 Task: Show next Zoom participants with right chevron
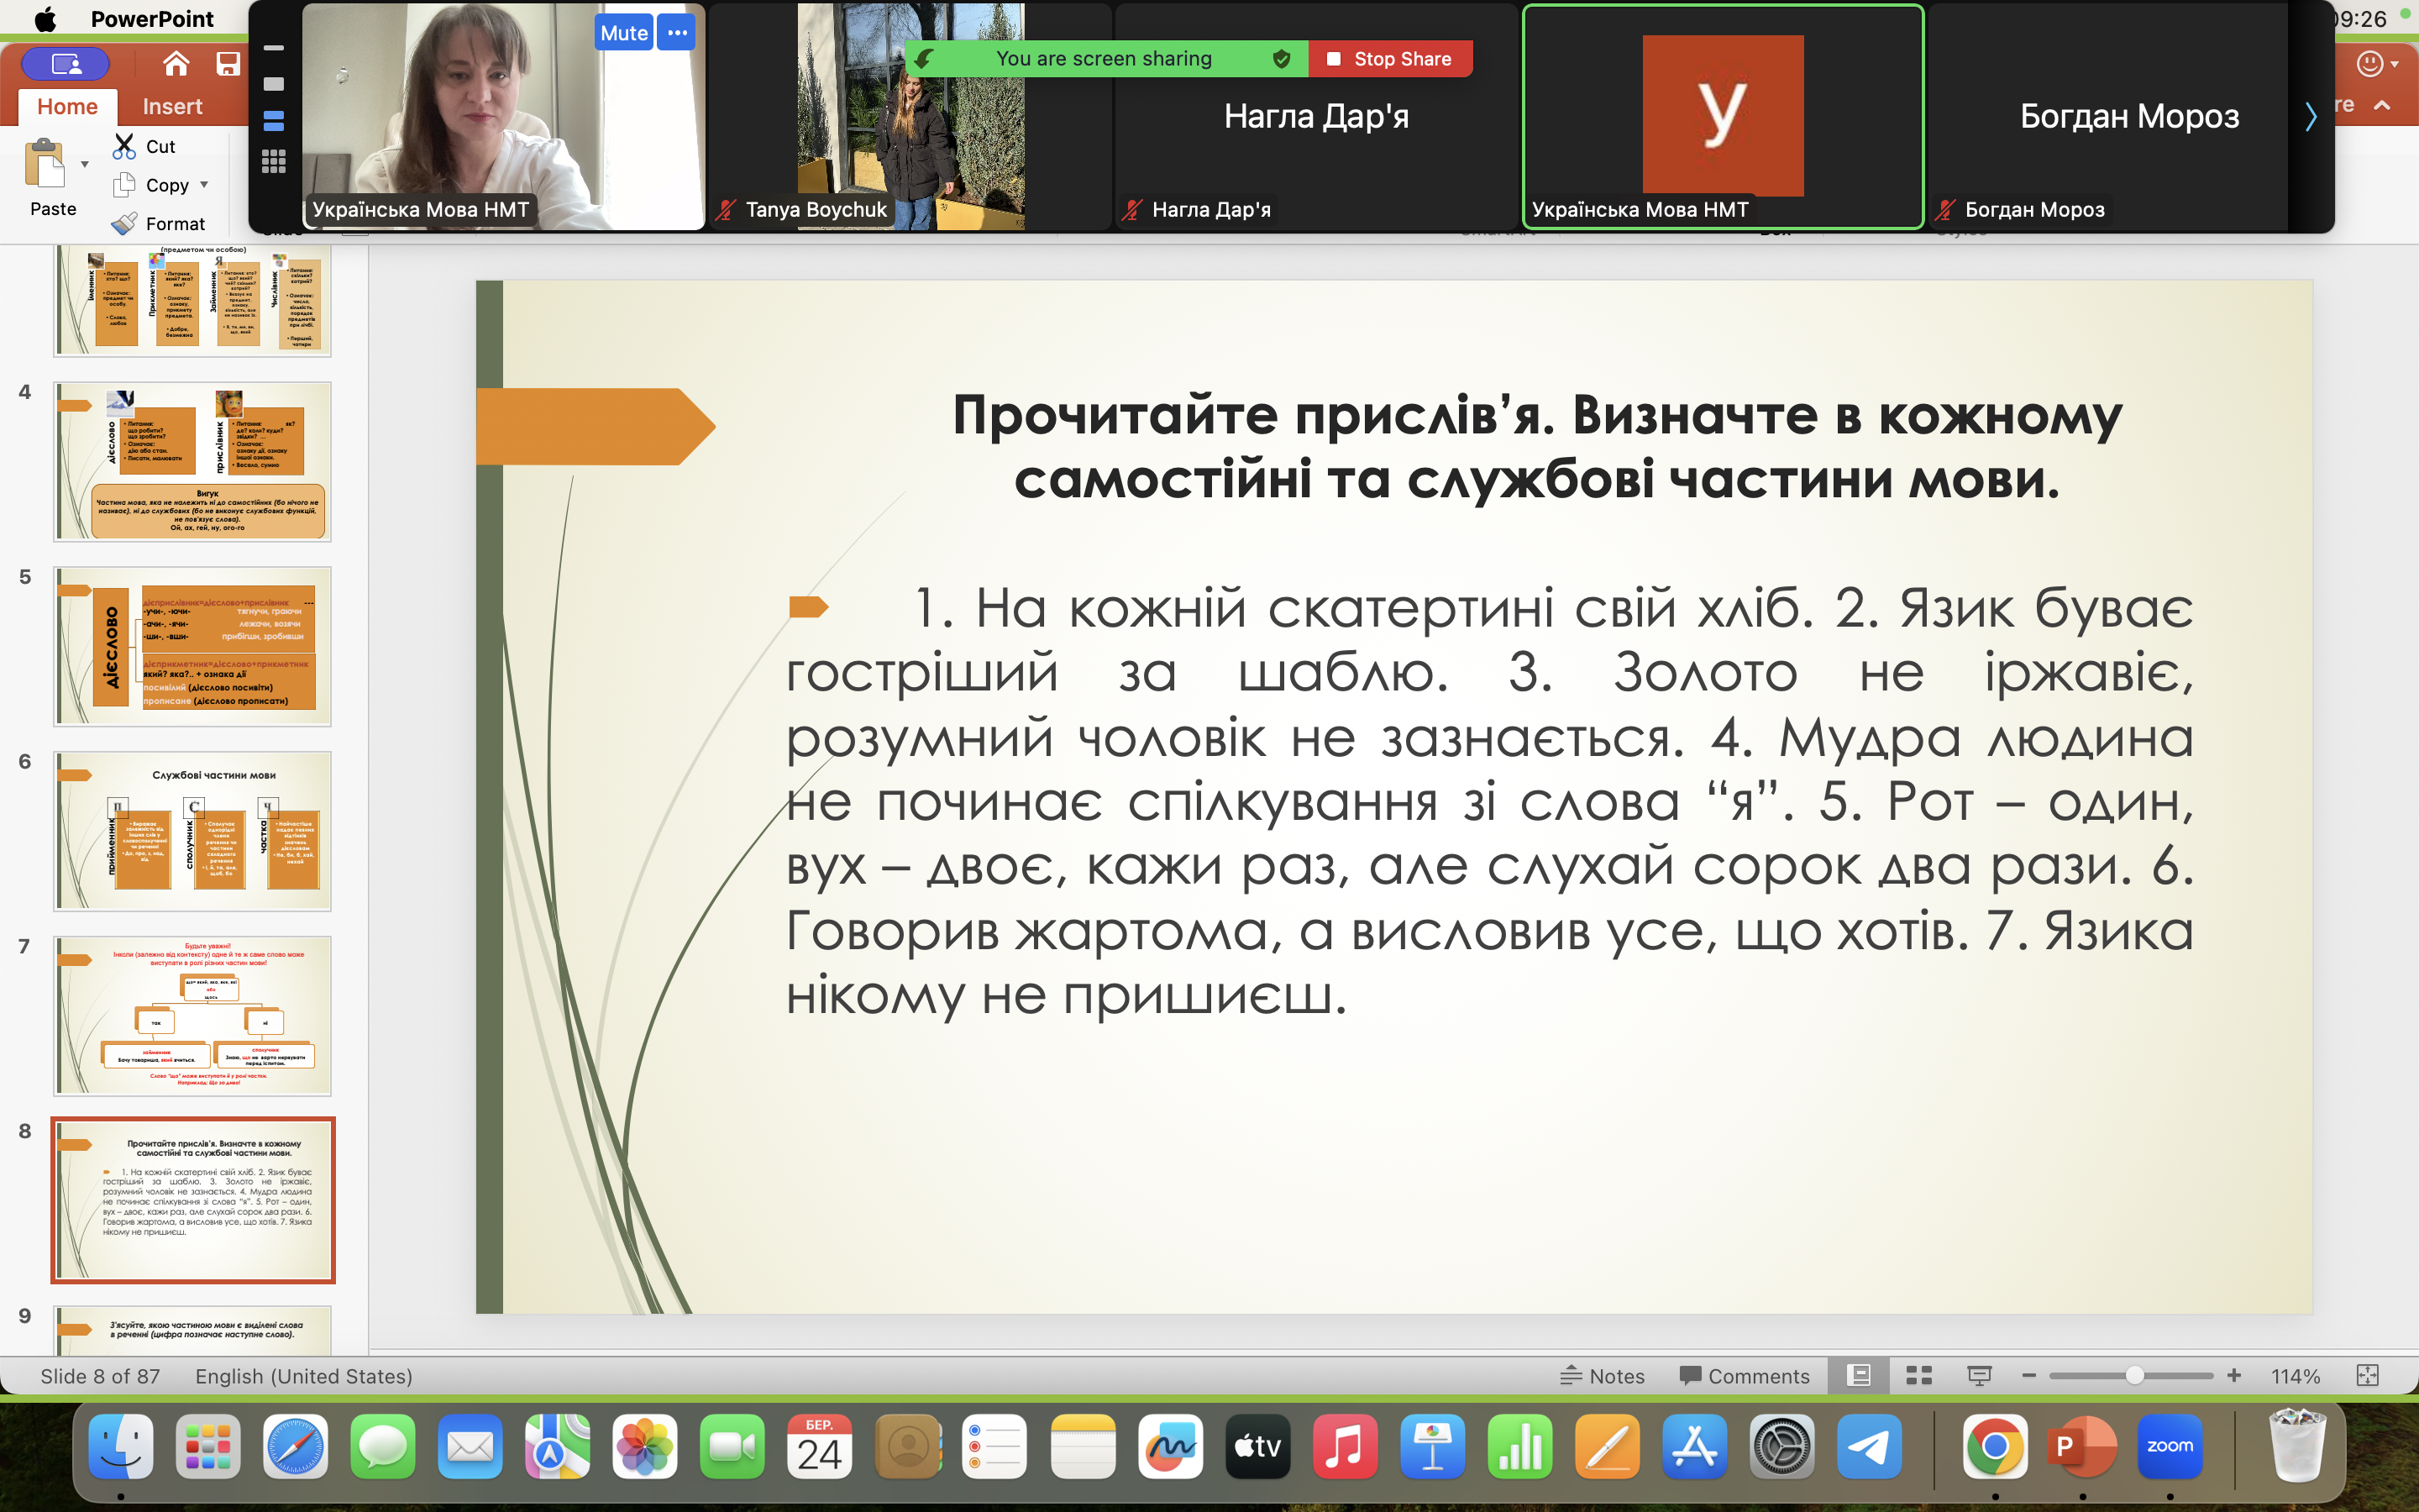[2310, 117]
